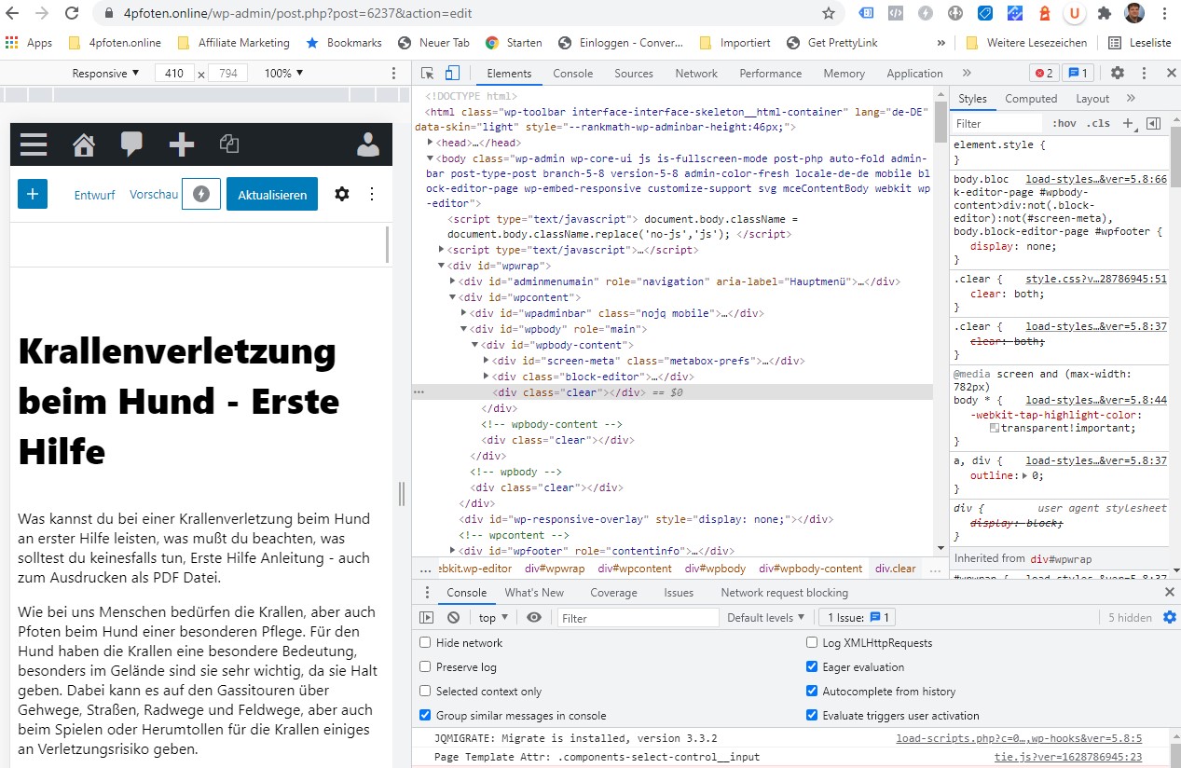Disable Eager evaluation checkbox
The image size is (1181, 768).
pyautogui.click(x=811, y=666)
